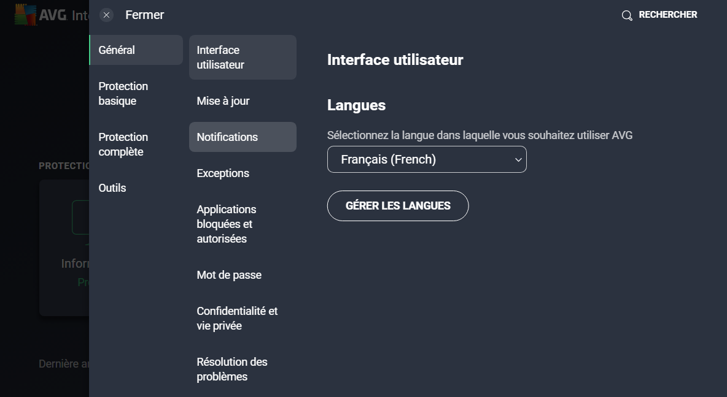Click GÉRER LES LANGUES

[397, 206]
